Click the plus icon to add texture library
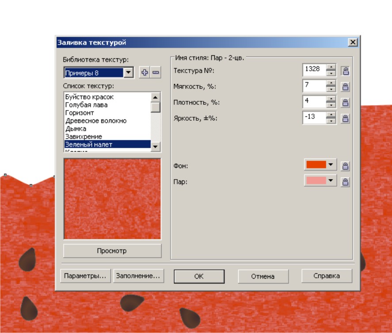Image resolution: width=392 pixels, height=333 pixels. point(144,73)
